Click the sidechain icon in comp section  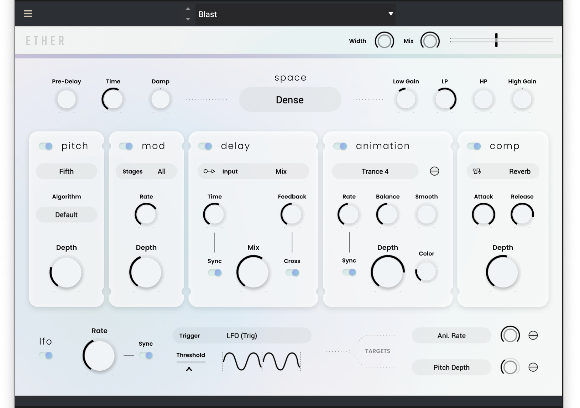tap(477, 171)
